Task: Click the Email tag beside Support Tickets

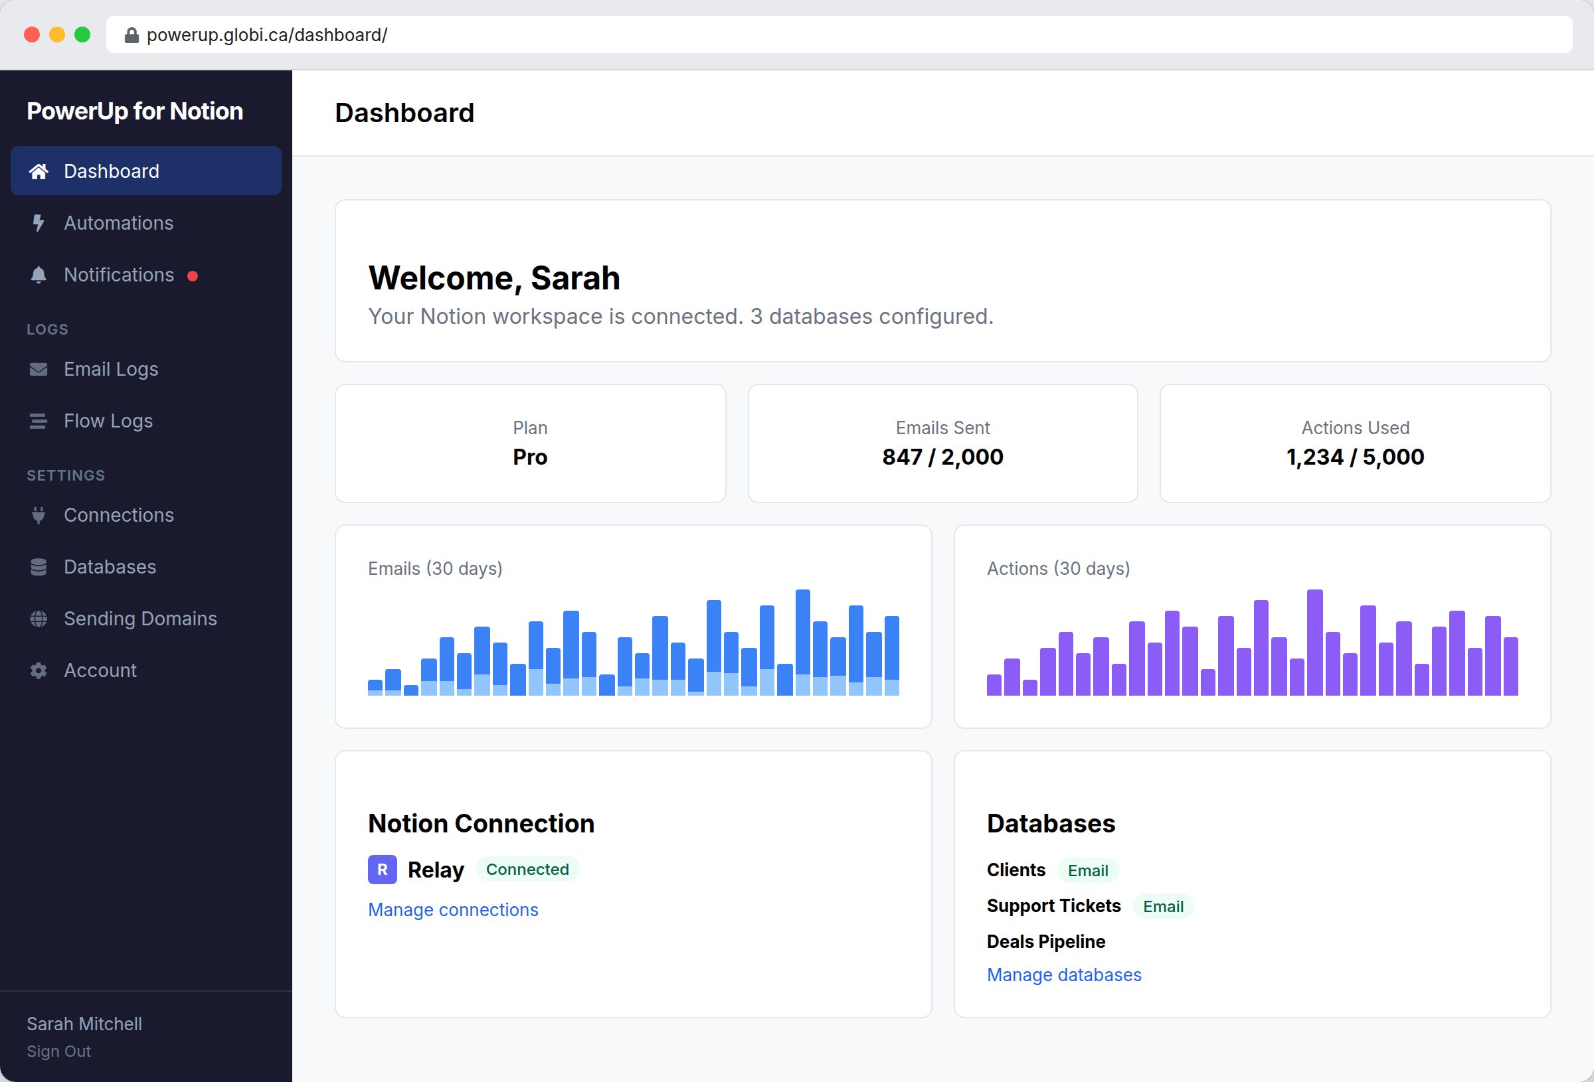Action: pos(1162,906)
